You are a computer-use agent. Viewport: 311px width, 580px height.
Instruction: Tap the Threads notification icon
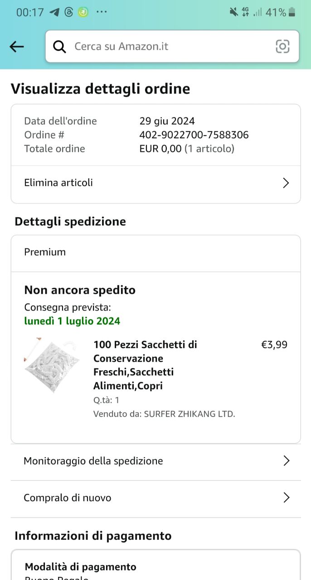click(68, 12)
